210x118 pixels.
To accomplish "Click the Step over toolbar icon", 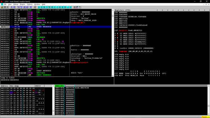I will [21, 7].
